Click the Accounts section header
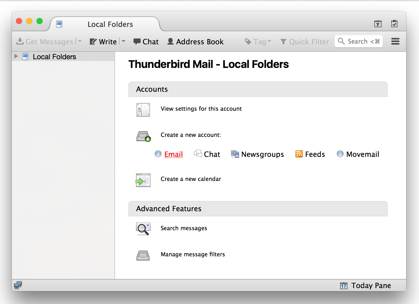The image size is (419, 304). coord(258,89)
